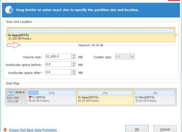
Task: Click the flame icon beside Roll-Back link
Action: point(5,130)
